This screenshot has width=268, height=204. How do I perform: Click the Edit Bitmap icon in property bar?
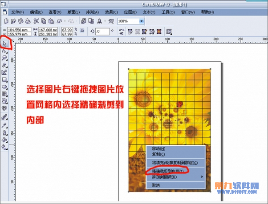pyautogui.click(x=145, y=32)
